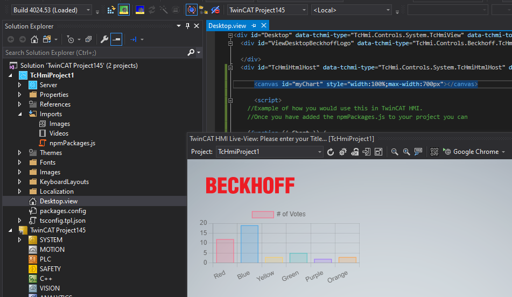The image size is (512, 297).
Task: Open the Project TcHmiProject1 dropdown
Action: click(269, 152)
